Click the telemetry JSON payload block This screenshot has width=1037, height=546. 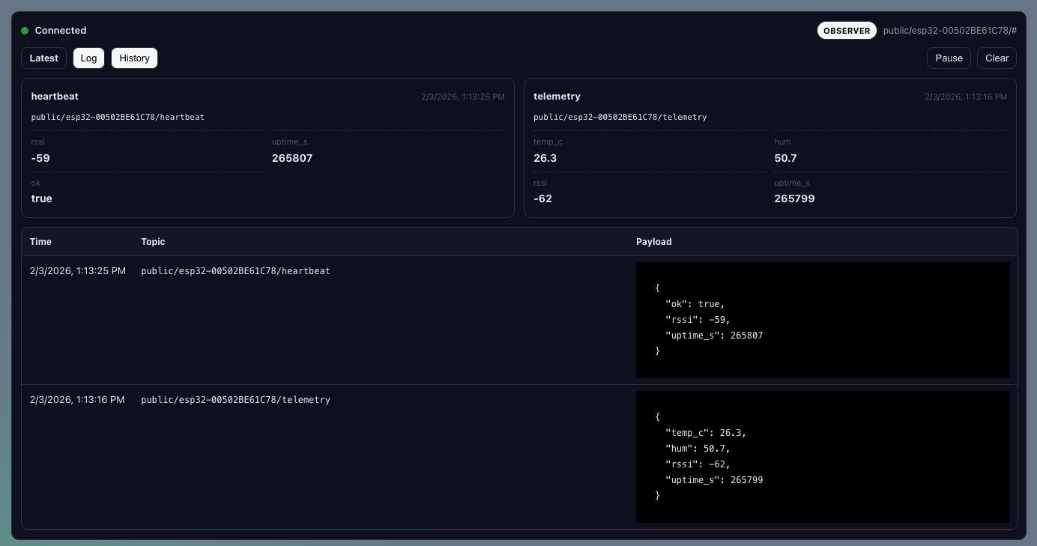click(x=822, y=456)
